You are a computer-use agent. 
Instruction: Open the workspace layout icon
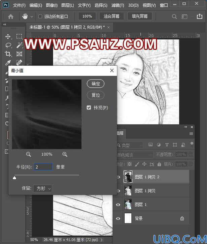[x=184, y=17]
